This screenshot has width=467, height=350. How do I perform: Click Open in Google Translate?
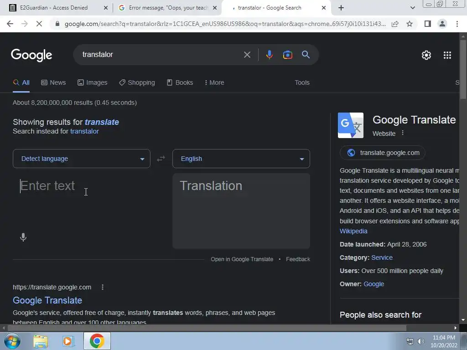tap(242, 259)
